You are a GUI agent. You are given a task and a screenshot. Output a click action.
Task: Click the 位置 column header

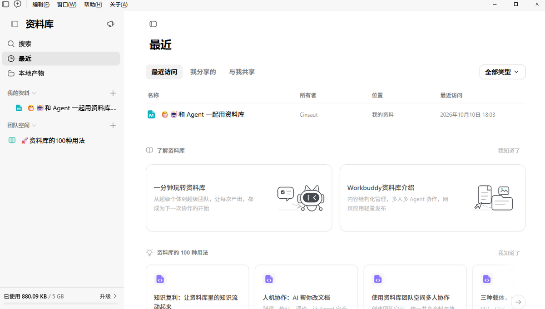377,95
